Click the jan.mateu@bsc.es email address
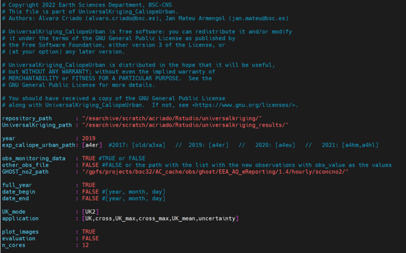This screenshot has height=253, width=406. click(x=258, y=18)
